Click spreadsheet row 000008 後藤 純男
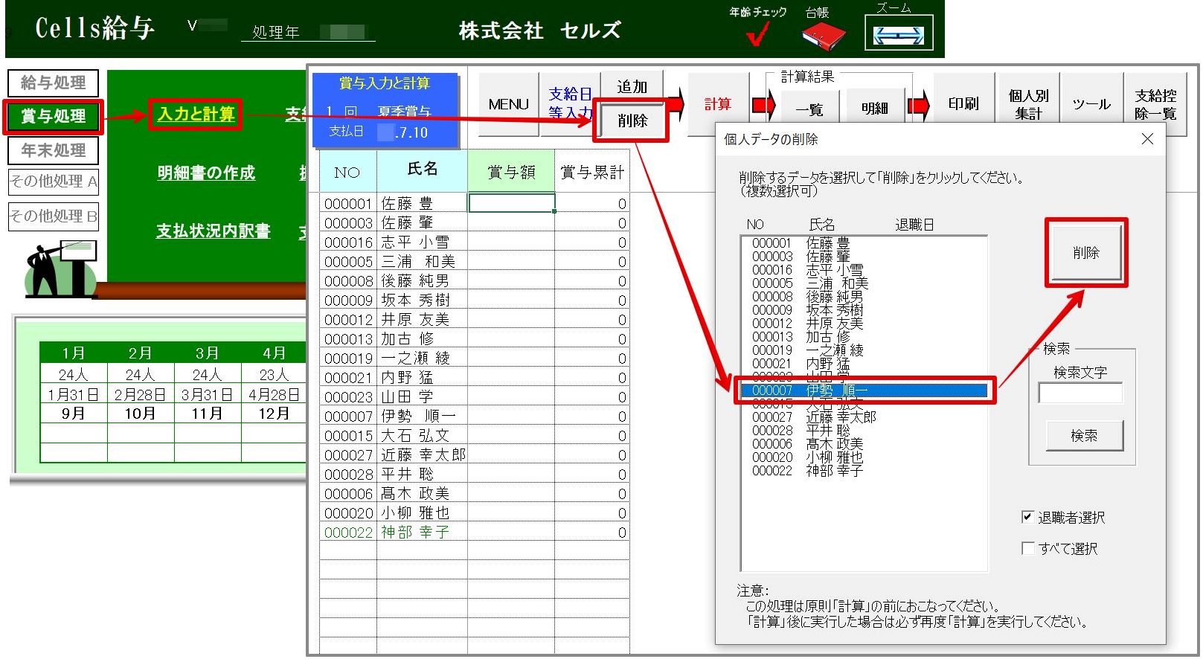The image size is (1203, 659). tap(475, 280)
